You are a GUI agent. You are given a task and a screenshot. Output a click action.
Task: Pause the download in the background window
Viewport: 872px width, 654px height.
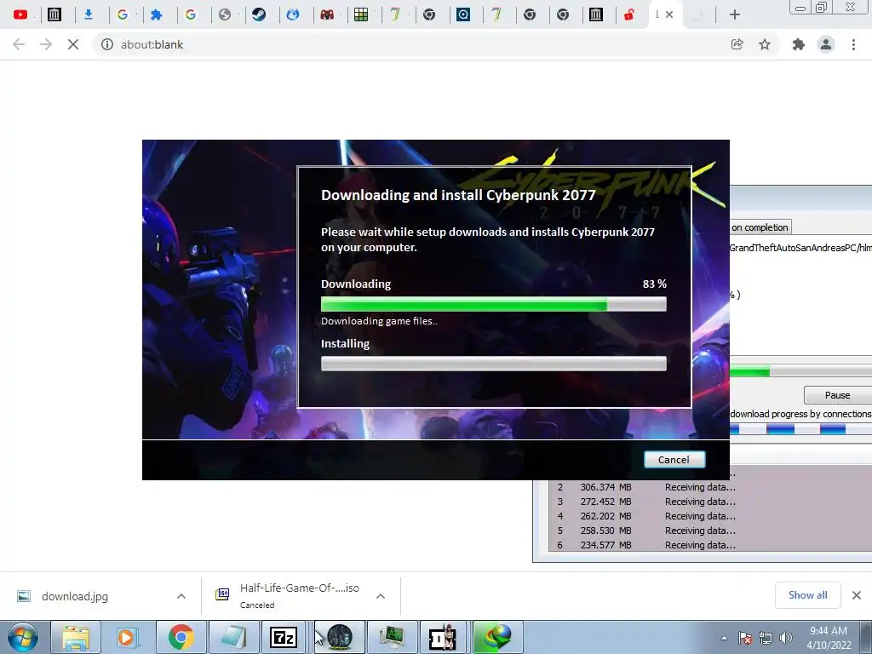coord(838,395)
